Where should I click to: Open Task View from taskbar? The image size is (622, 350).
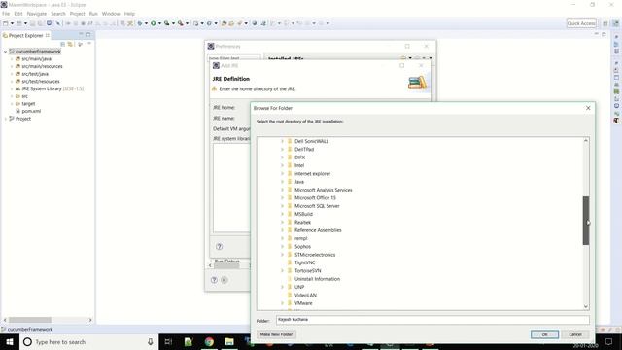pos(168,341)
